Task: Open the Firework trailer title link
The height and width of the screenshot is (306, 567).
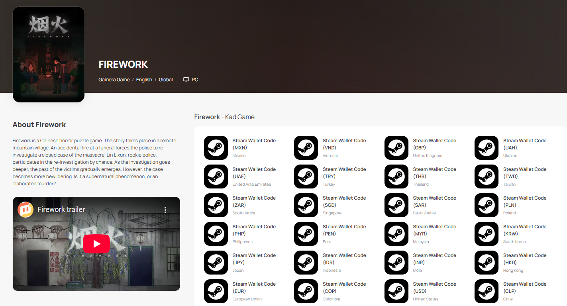Action: click(x=61, y=210)
